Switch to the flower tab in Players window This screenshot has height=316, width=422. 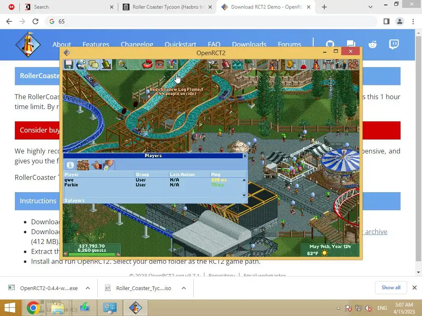tap(108, 165)
